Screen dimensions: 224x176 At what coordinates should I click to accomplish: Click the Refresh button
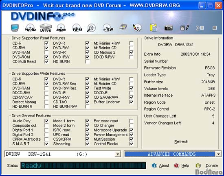tap(181, 141)
